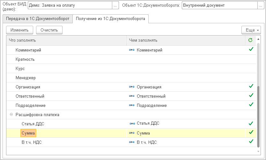Toggle the green checkmark in Сумма row
The image size is (266, 160).
251,132
